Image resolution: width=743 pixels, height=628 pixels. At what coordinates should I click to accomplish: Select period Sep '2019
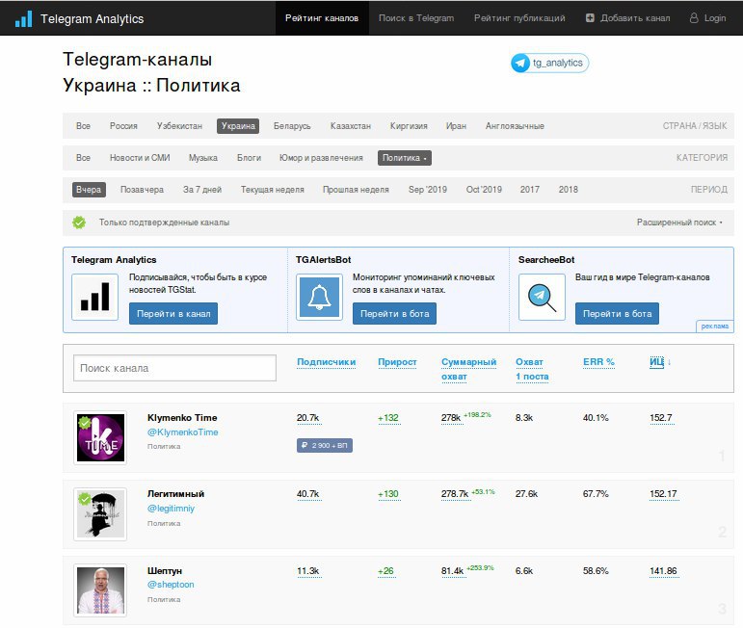[428, 190]
